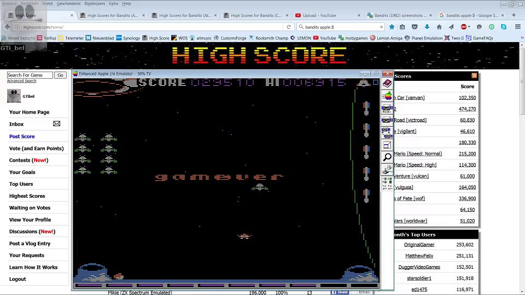Click the swap disk drives icon

click(x=387, y=132)
